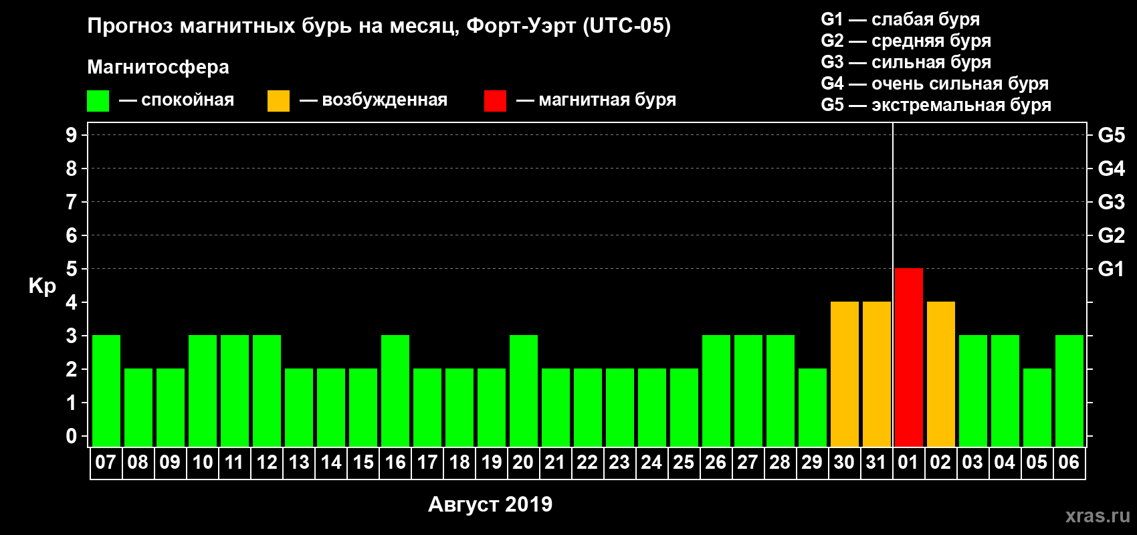Image resolution: width=1137 pixels, height=535 pixels.
Task: Click the orange bar for day 02
Action: coord(941,374)
